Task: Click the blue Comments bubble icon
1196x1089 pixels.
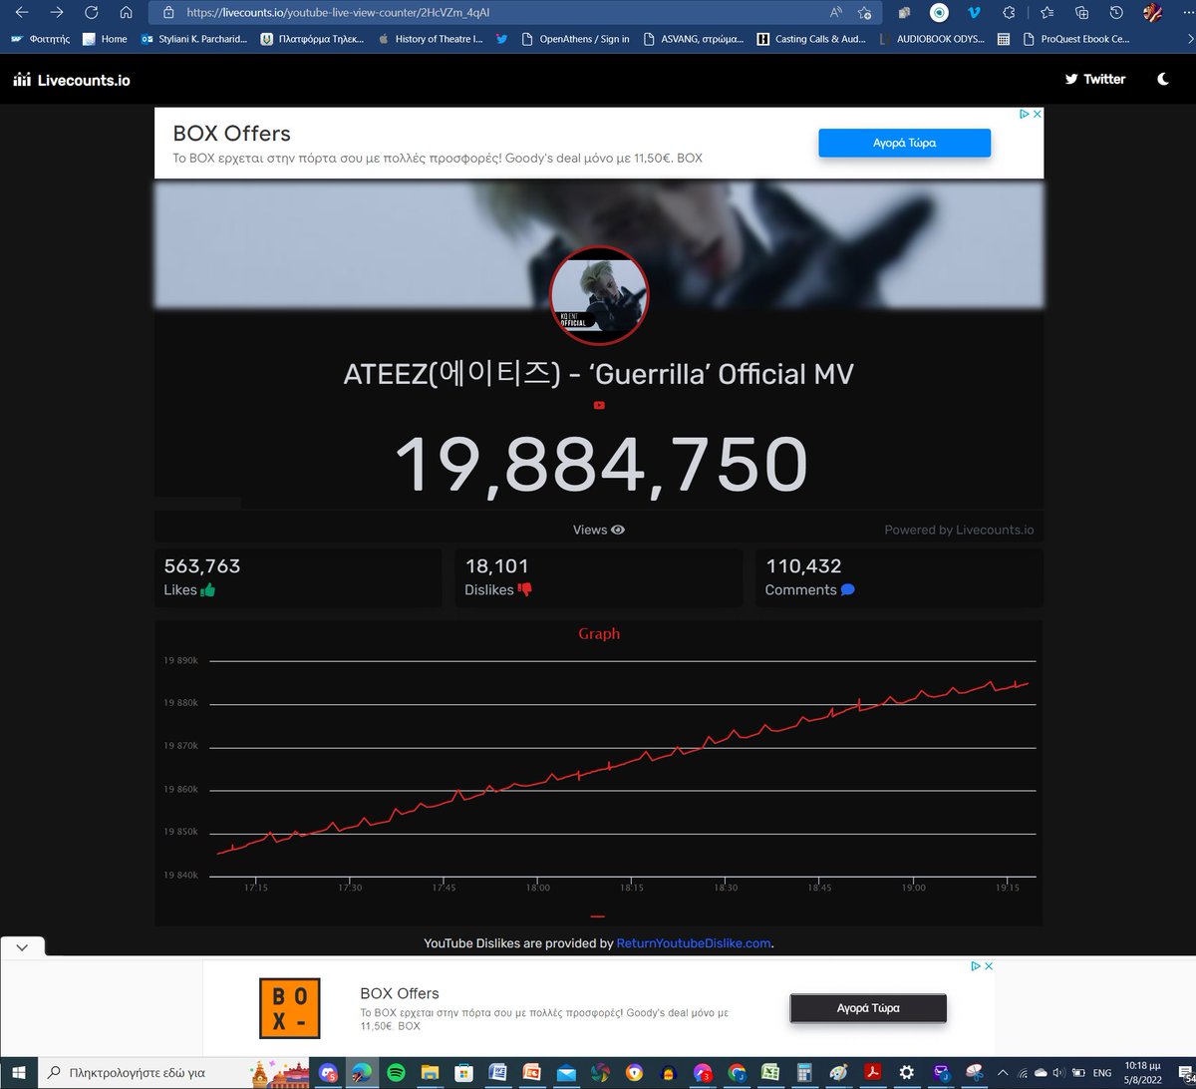Action: [x=847, y=589]
